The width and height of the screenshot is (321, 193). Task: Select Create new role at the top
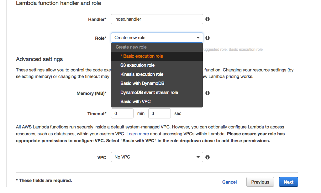pyautogui.click(x=131, y=47)
